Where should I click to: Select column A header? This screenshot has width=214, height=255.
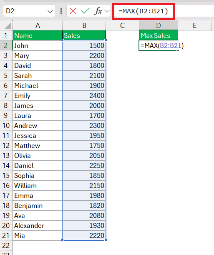pyautogui.click(x=38, y=25)
